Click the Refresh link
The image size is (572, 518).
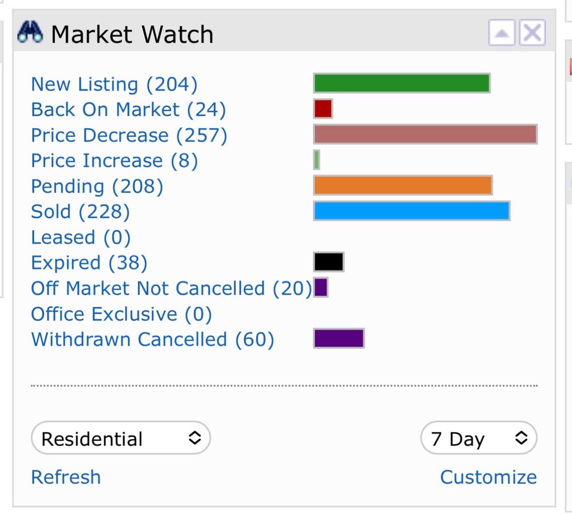pos(66,477)
